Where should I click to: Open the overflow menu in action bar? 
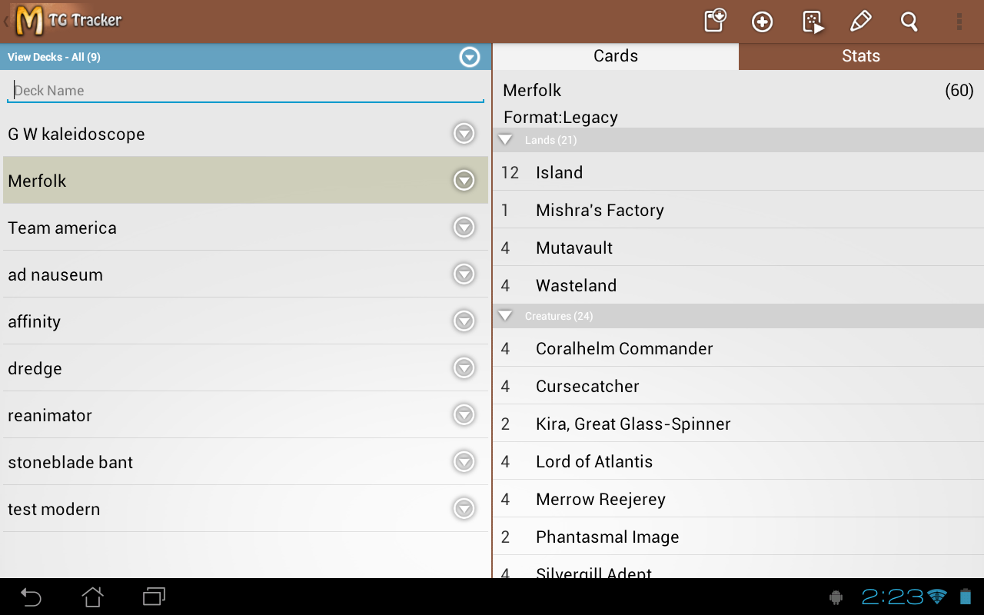959,22
